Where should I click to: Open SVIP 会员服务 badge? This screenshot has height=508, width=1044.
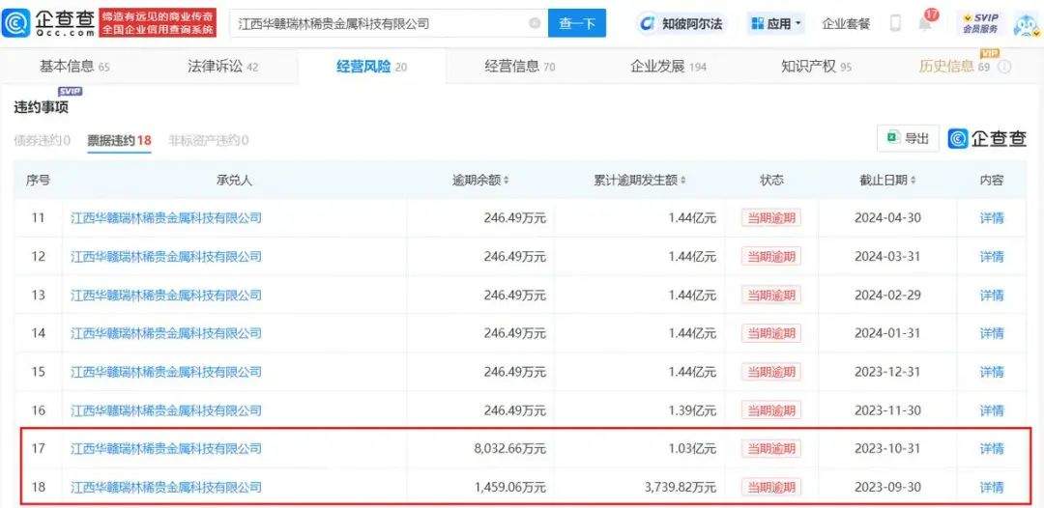pos(978,23)
